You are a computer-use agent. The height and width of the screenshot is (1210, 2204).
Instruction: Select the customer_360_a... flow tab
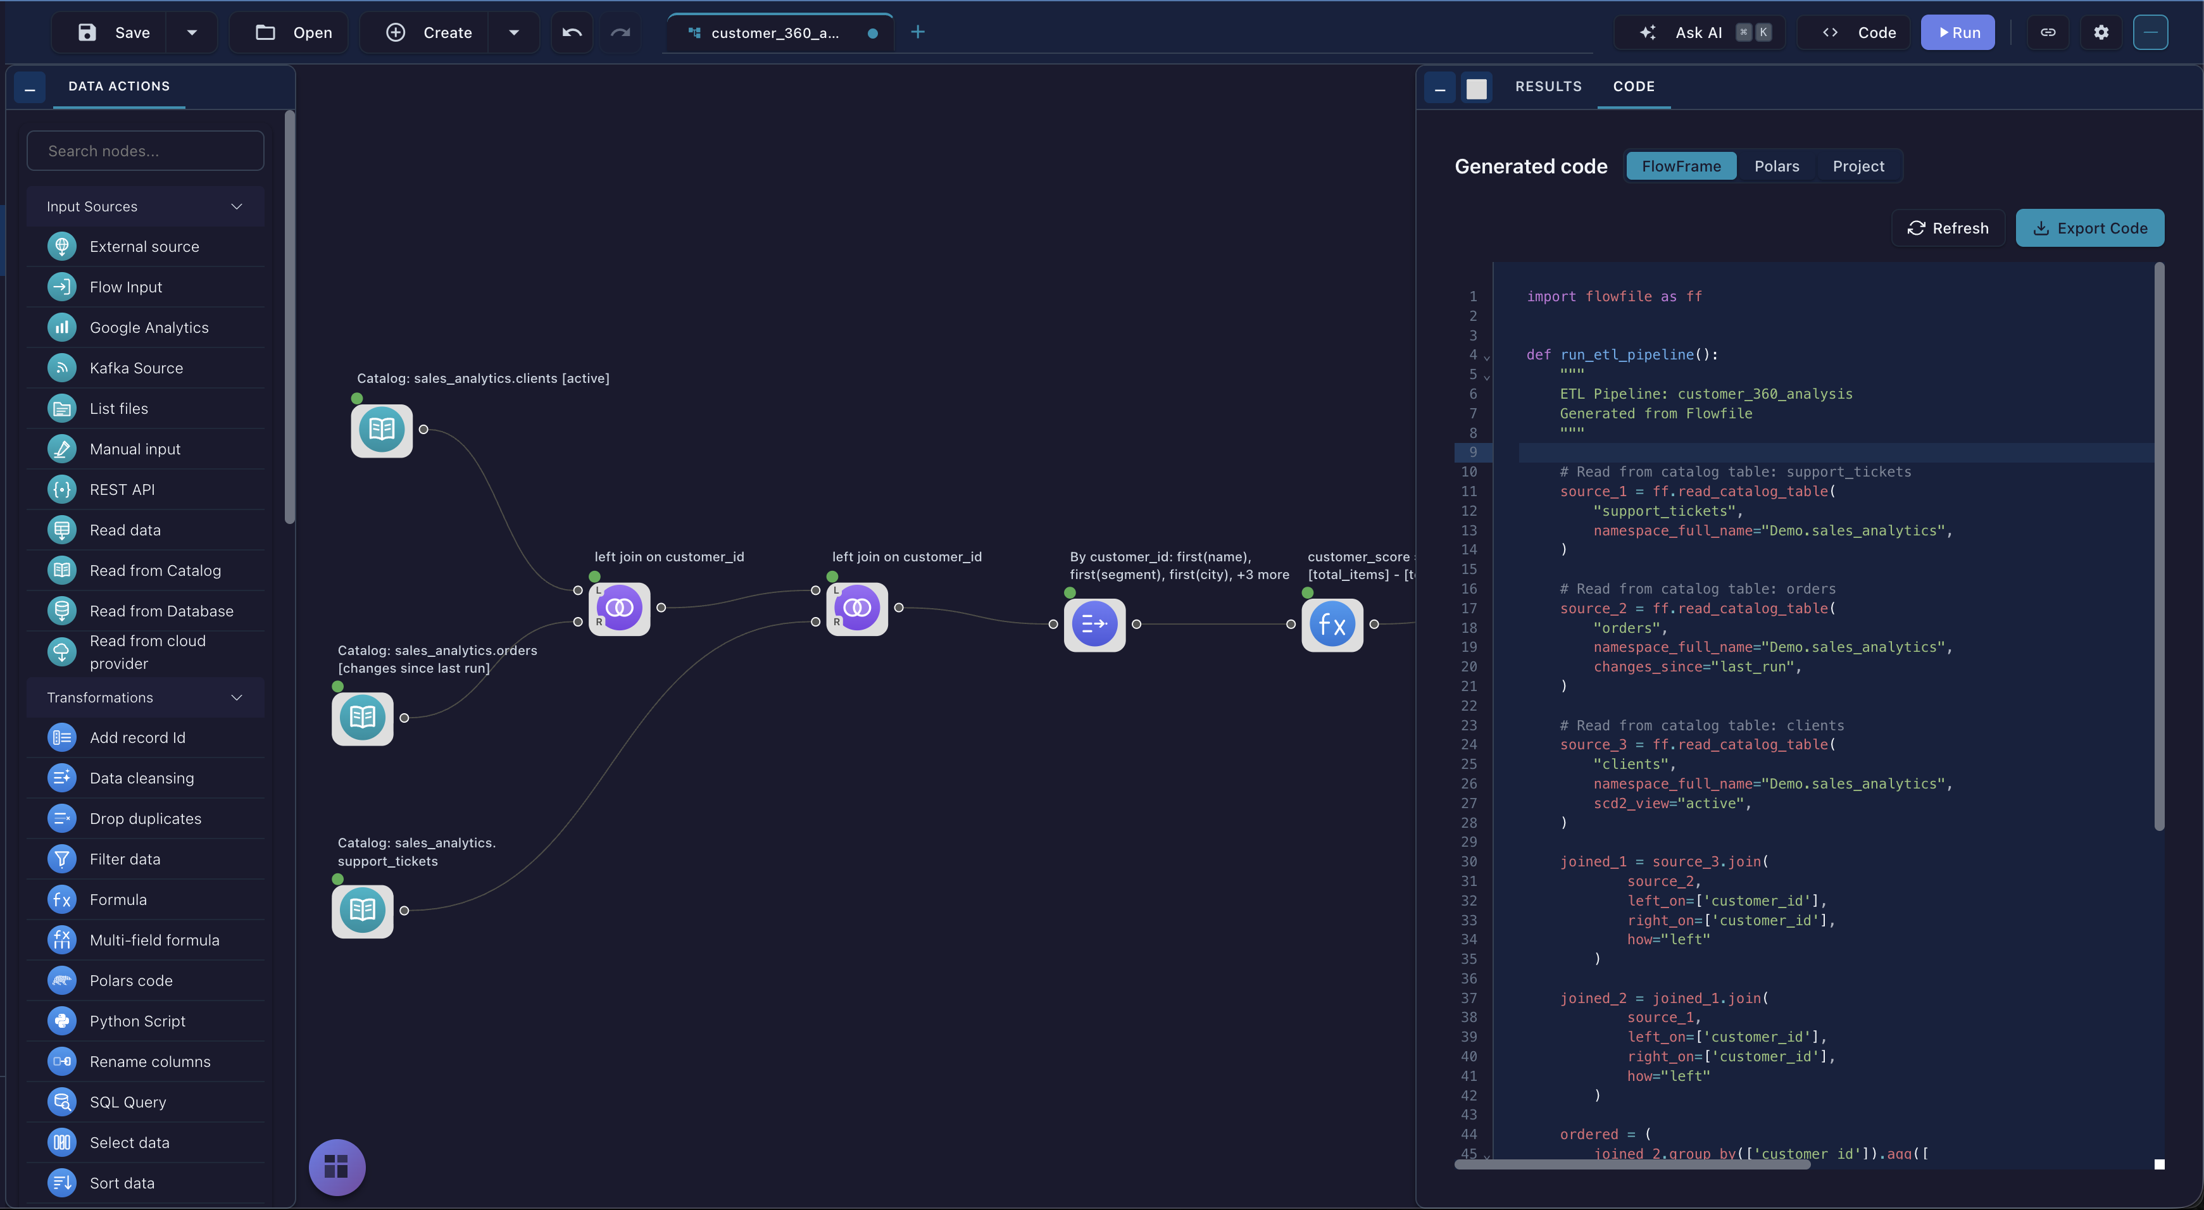[780, 32]
